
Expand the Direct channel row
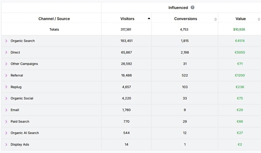pos(6,53)
